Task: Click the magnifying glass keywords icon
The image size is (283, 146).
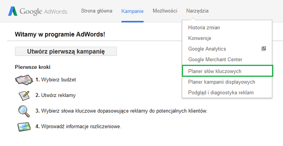Action: tap(24, 111)
